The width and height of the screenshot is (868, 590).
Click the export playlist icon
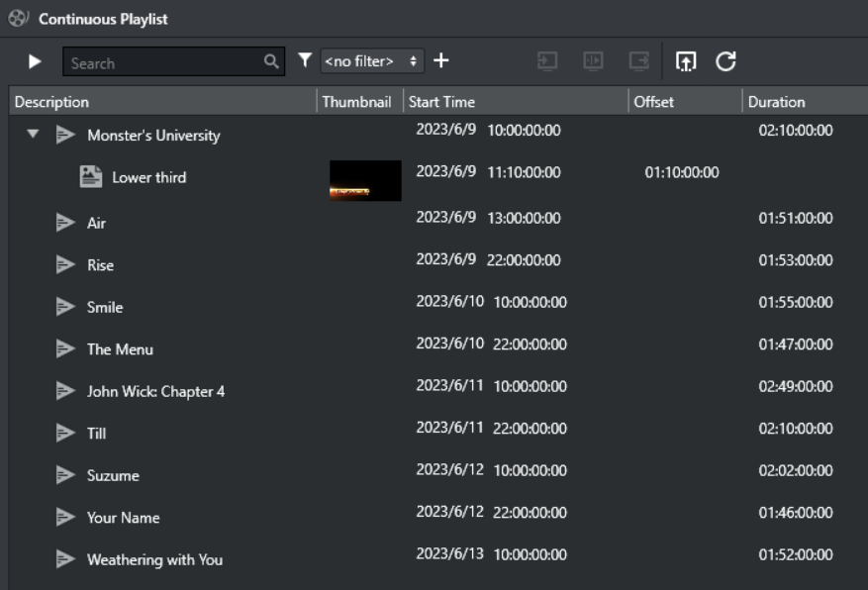[x=685, y=61]
